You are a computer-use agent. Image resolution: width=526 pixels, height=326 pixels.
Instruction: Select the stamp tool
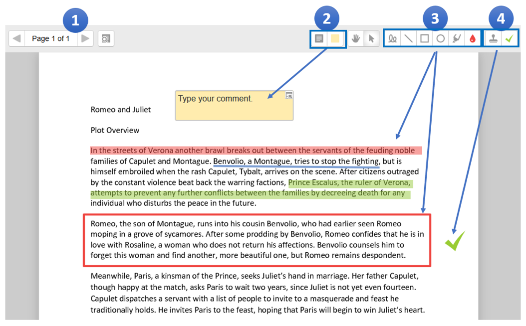[x=493, y=38]
